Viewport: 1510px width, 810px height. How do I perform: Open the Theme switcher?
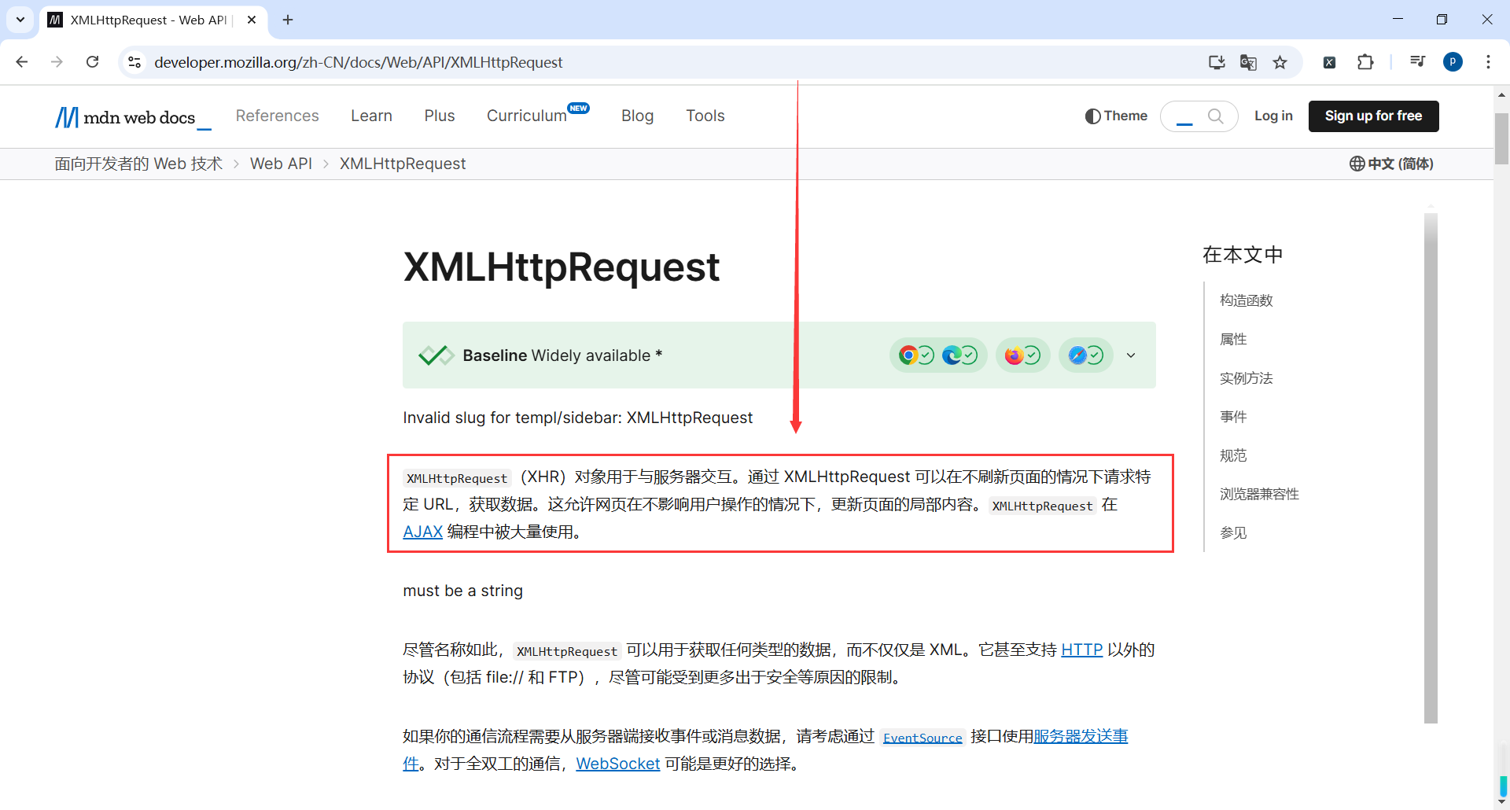click(x=1116, y=116)
